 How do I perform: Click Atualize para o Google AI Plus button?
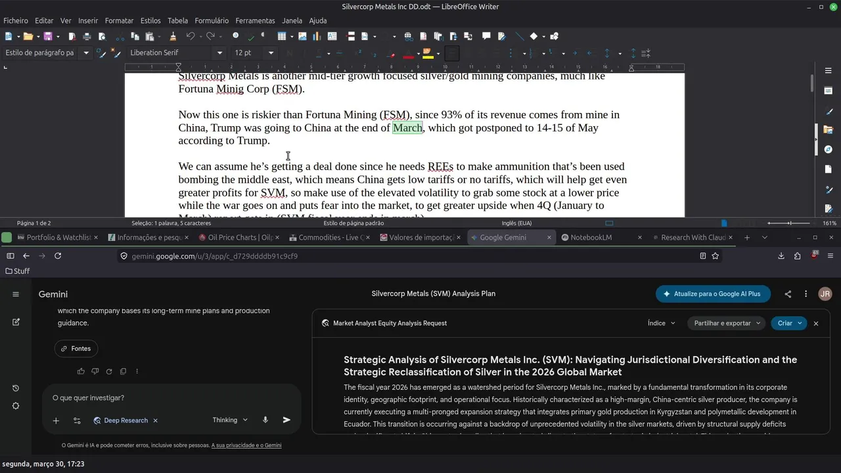point(713,294)
